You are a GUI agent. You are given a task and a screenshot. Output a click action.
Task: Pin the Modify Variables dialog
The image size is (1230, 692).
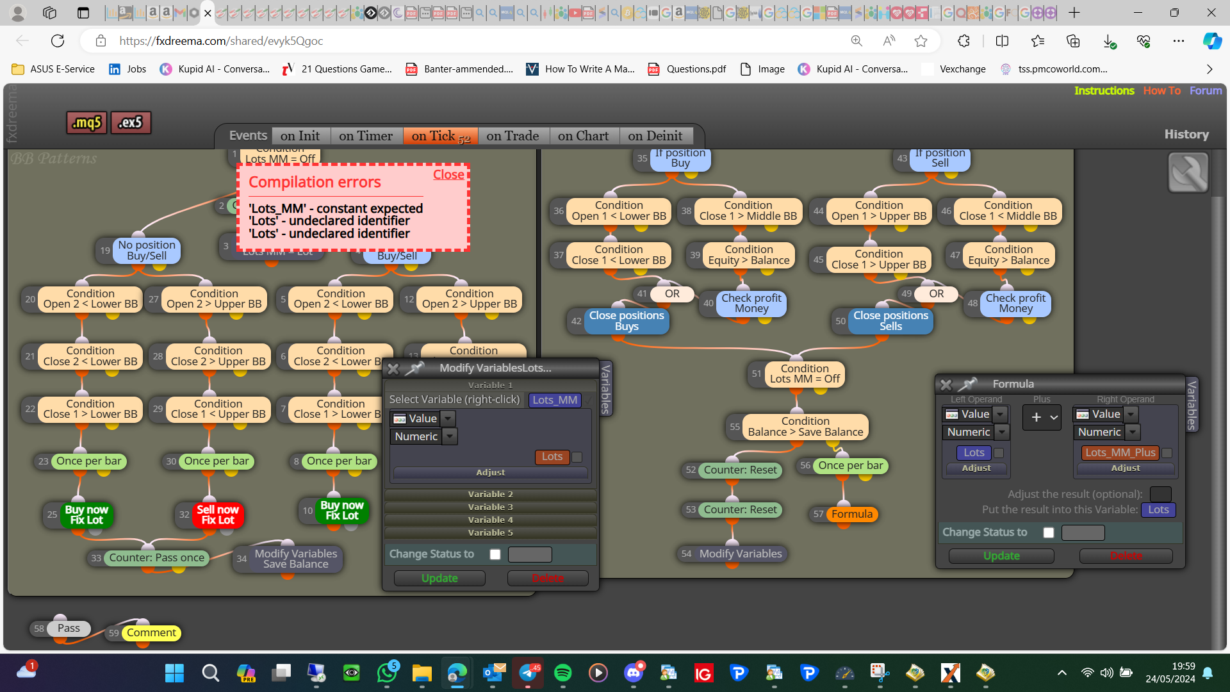pyautogui.click(x=415, y=368)
